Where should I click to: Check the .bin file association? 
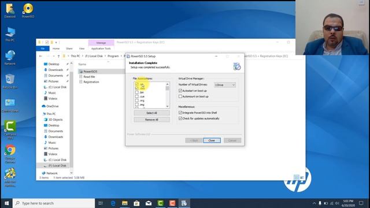click(137, 92)
